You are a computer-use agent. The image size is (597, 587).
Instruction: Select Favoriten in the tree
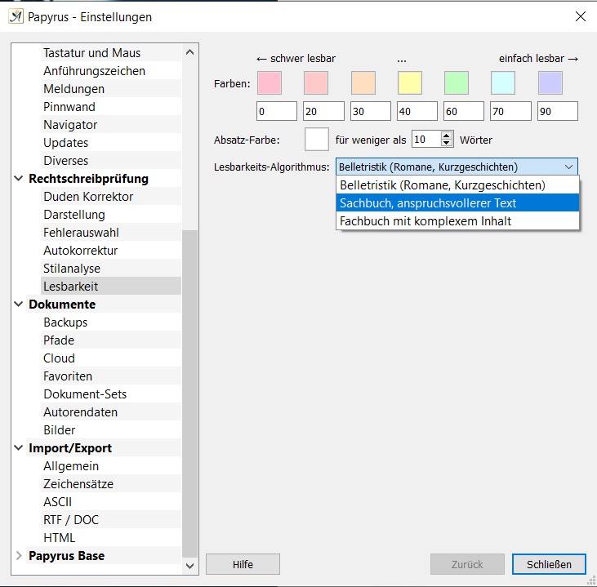111,376
